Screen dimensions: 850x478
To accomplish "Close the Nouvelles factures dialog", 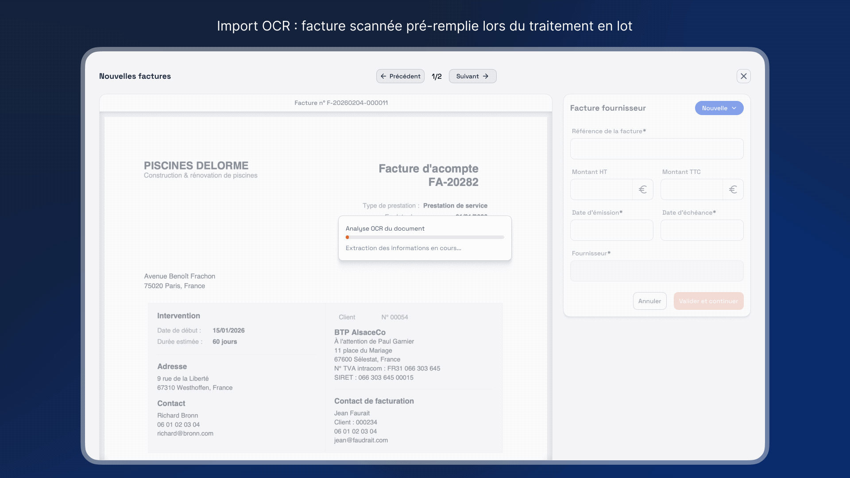I will [x=744, y=76].
